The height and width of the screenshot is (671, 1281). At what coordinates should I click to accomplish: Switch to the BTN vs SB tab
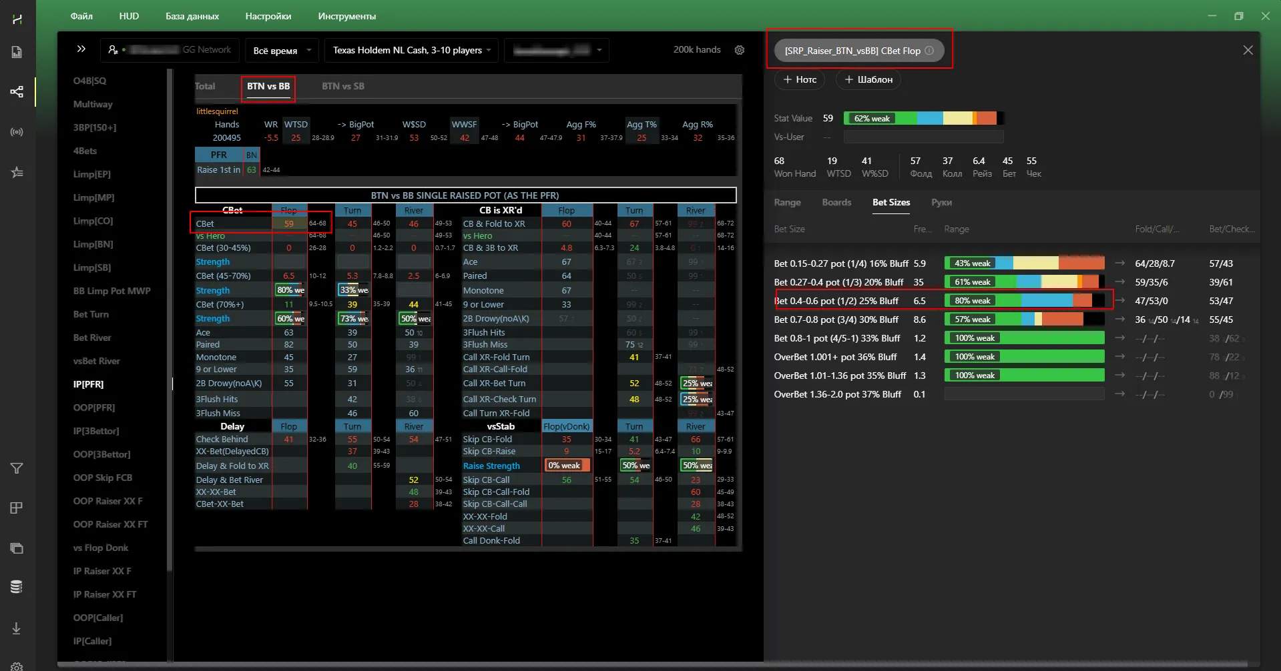point(343,86)
